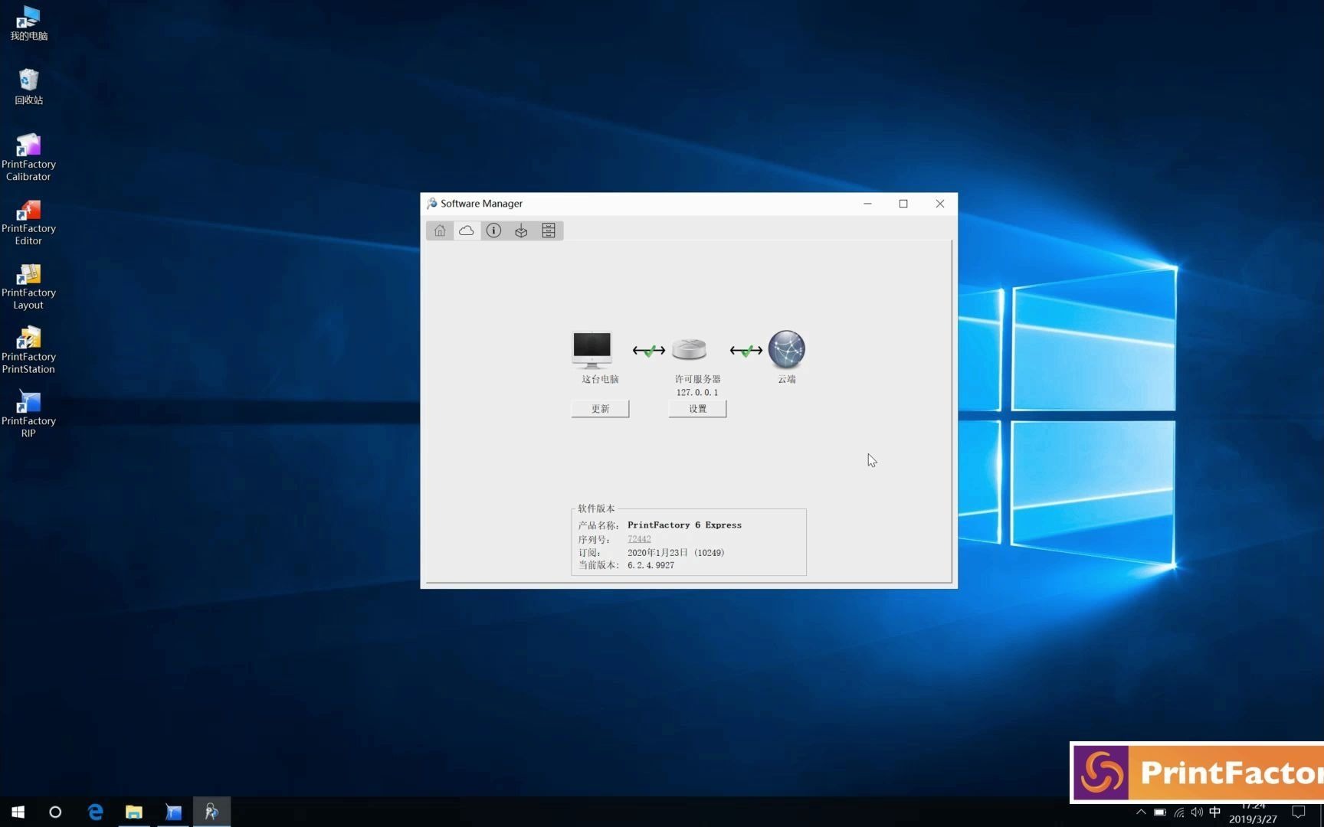Launch Edge browser from taskbar
This screenshot has width=1324, height=827.
point(95,812)
